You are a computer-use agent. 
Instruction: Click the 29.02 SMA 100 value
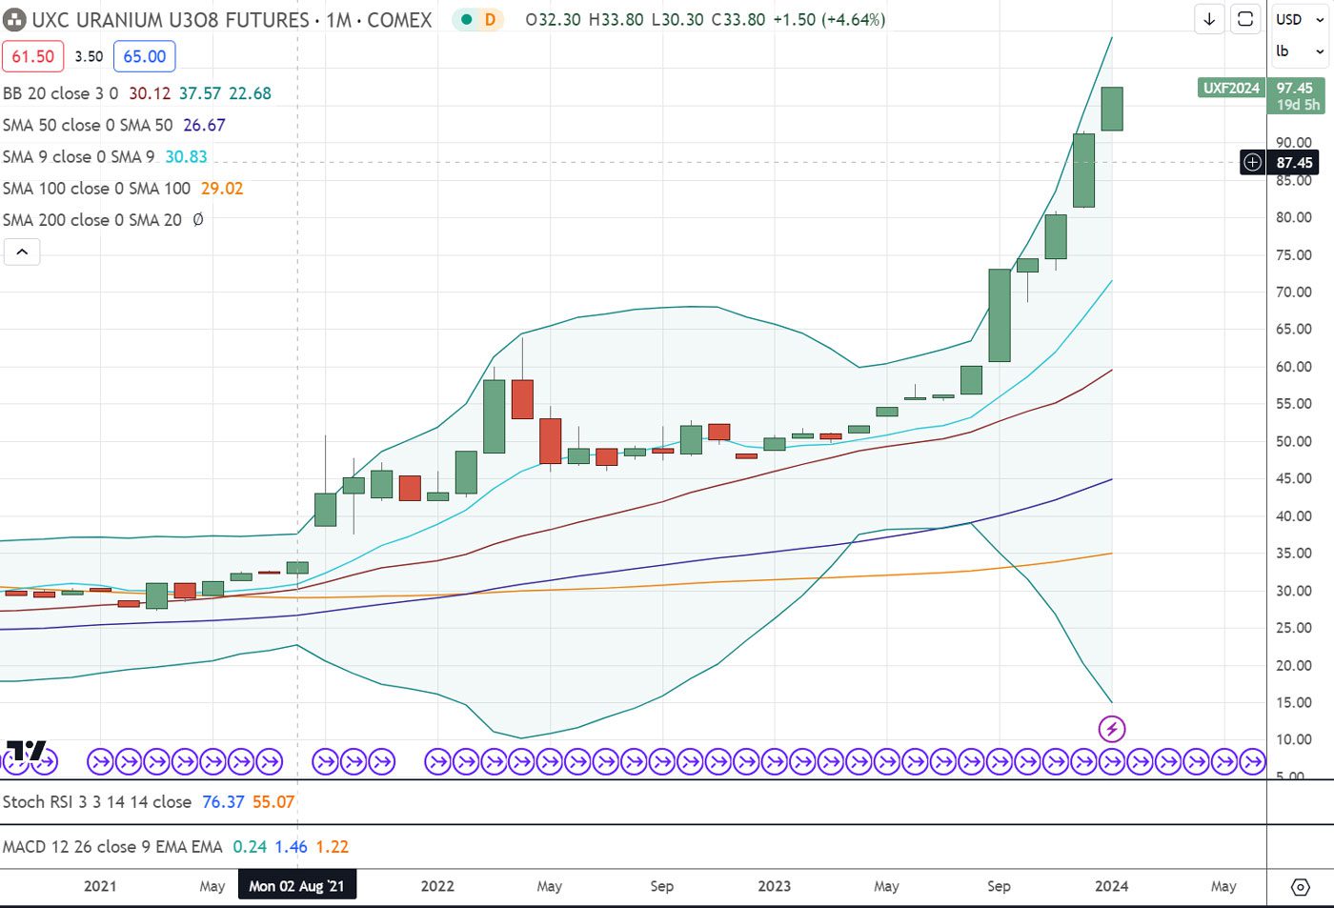(222, 188)
